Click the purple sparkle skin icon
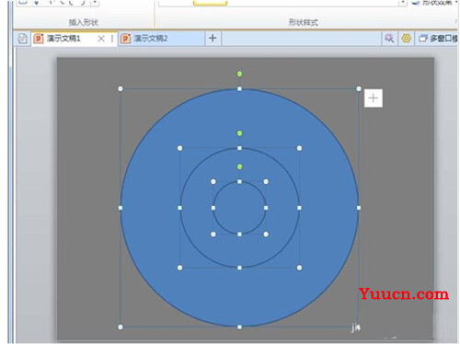The image size is (460, 344). point(389,39)
